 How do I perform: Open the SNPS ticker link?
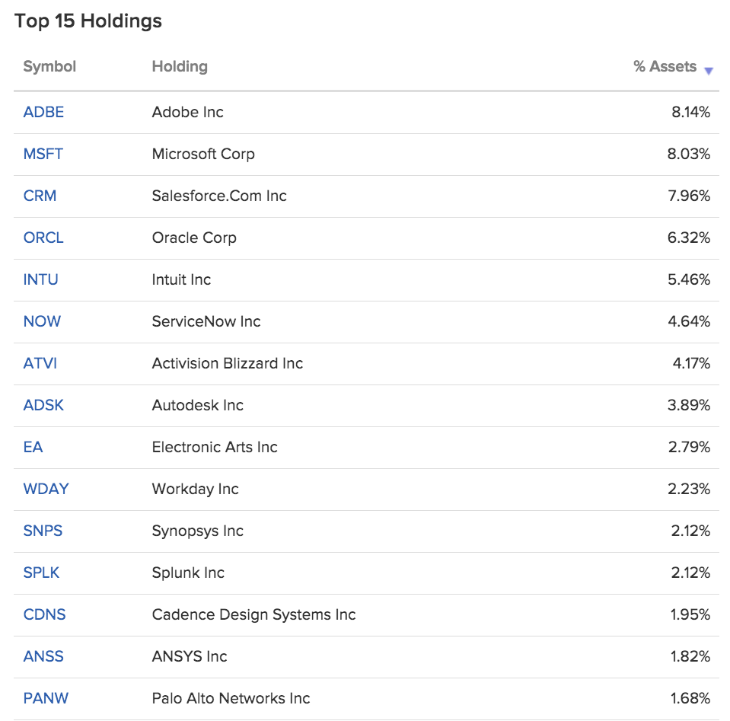click(43, 531)
